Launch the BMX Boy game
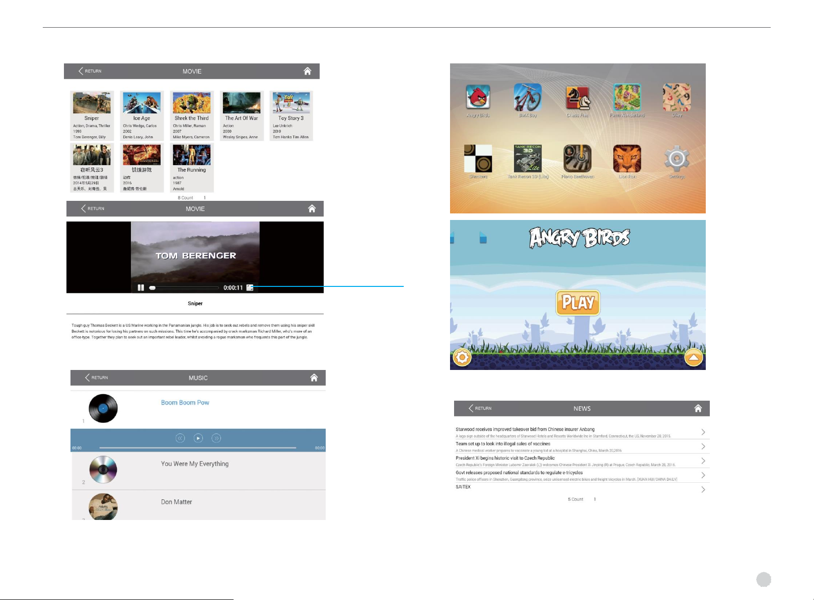The width and height of the screenshot is (814, 600). (x=527, y=97)
